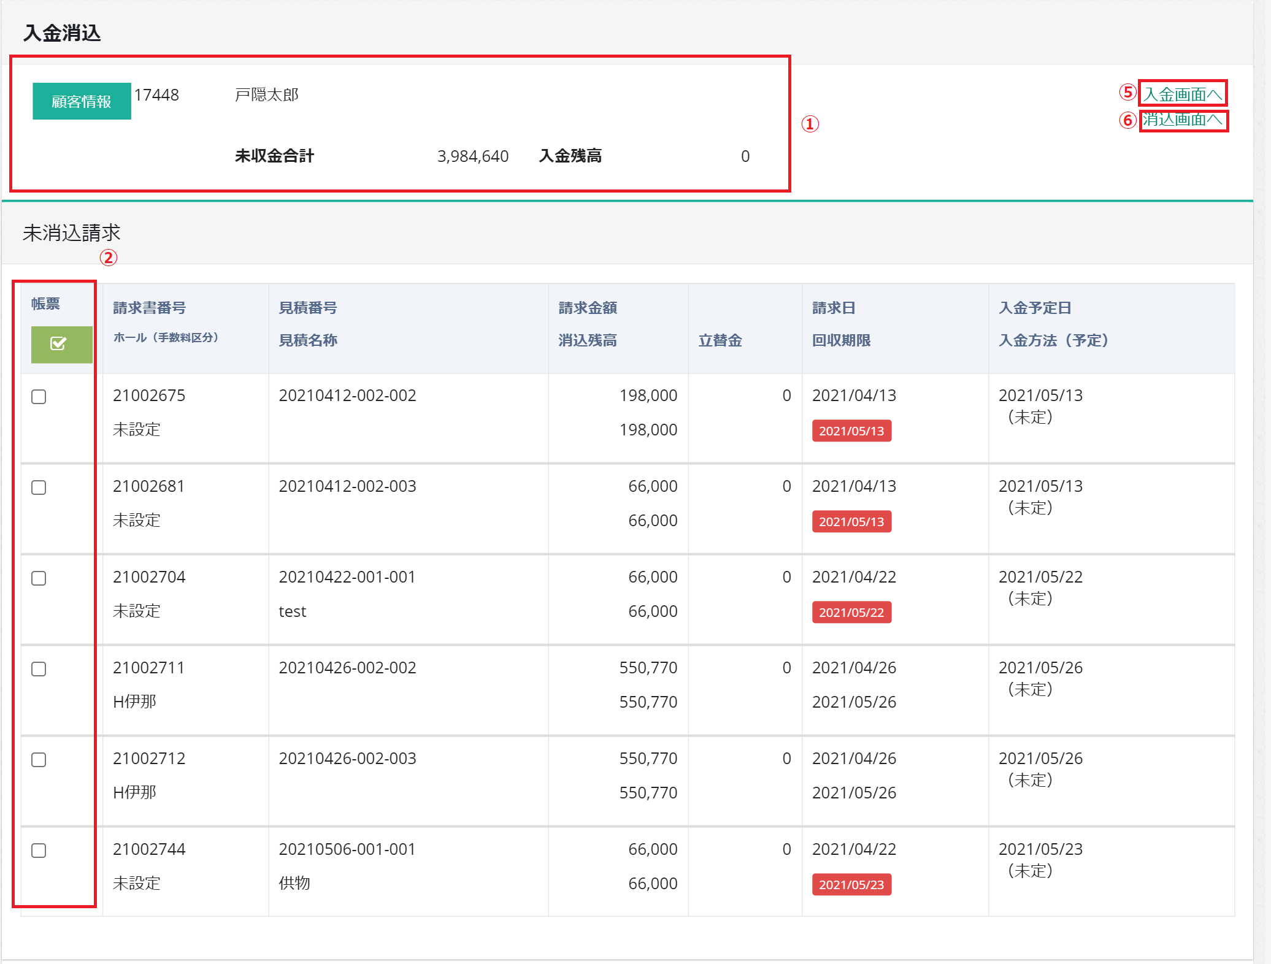Click the red 2021/05/13 badge for invoice 21002675
The height and width of the screenshot is (964, 1271).
(x=851, y=430)
